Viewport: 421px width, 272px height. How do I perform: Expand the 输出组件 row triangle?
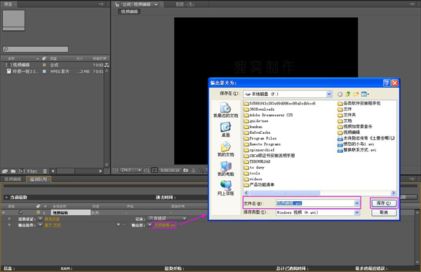click(x=9, y=225)
